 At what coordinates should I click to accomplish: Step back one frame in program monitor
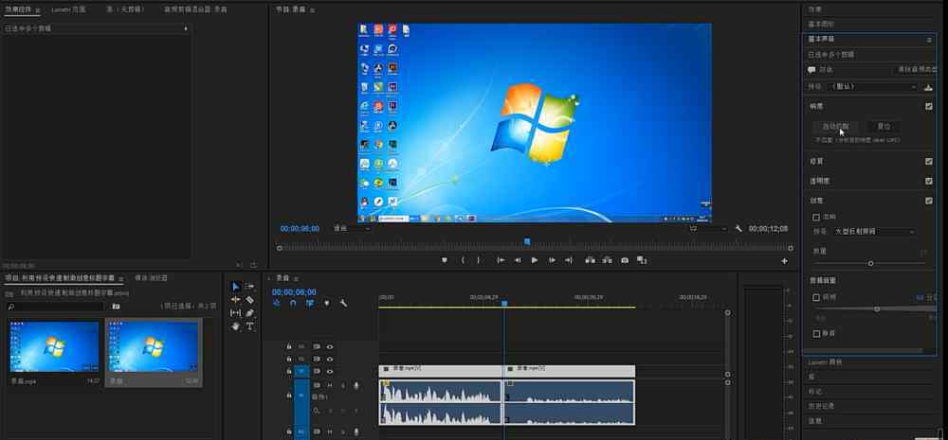(x=518, y=260)
